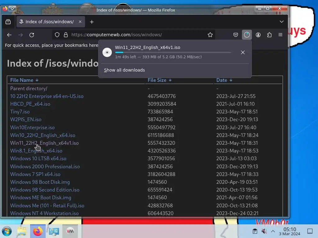
Task: Open the clipboard tray icon
Action: coord(255,231)
